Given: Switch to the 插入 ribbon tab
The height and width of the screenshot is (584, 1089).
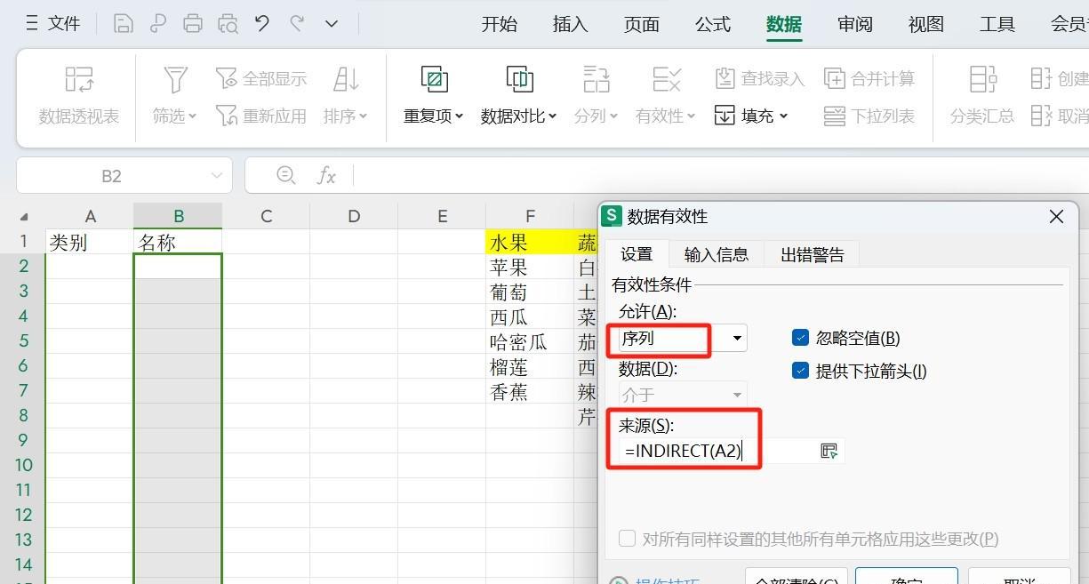Looking at the screenshot, I should pos(571,25).
